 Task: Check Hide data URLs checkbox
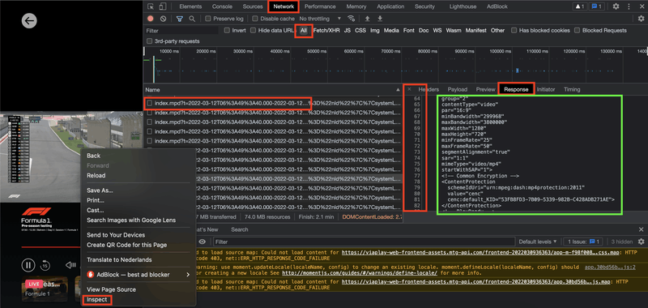[253, 30]
